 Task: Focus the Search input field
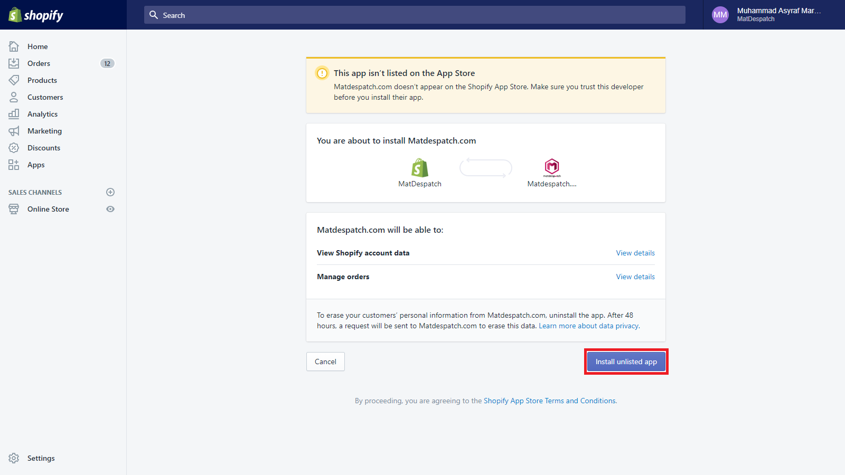click(x=415, y=15)
